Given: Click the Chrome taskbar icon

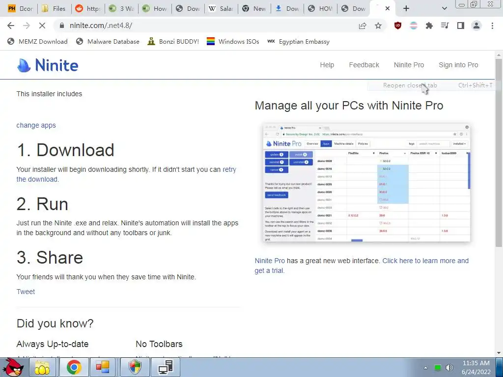Looking at the screenshot, I should [x=74, y=367].
